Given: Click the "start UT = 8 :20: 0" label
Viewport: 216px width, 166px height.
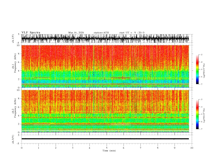Looking at the screenshot, I should coord(132,33).
